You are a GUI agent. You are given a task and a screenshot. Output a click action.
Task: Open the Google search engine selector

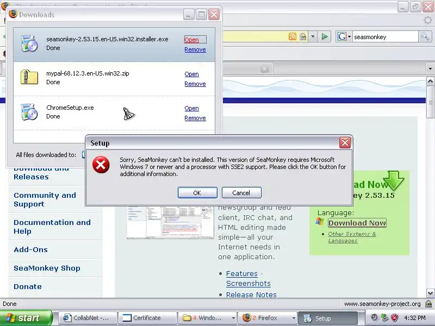point(344,36)
